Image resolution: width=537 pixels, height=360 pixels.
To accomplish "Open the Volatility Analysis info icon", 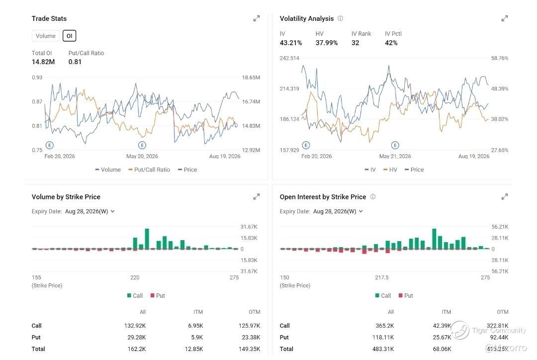I will 341,18.
